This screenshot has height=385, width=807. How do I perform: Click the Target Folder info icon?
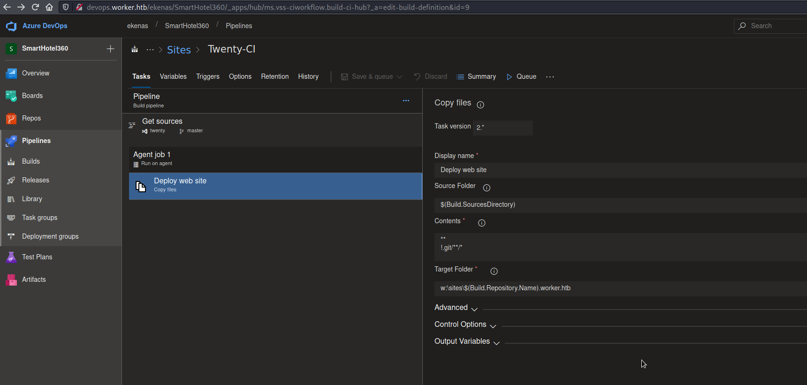494,271
